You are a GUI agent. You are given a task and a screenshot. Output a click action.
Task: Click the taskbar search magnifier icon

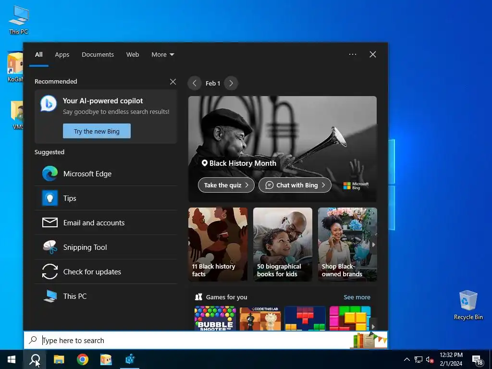tap(35, 359)
